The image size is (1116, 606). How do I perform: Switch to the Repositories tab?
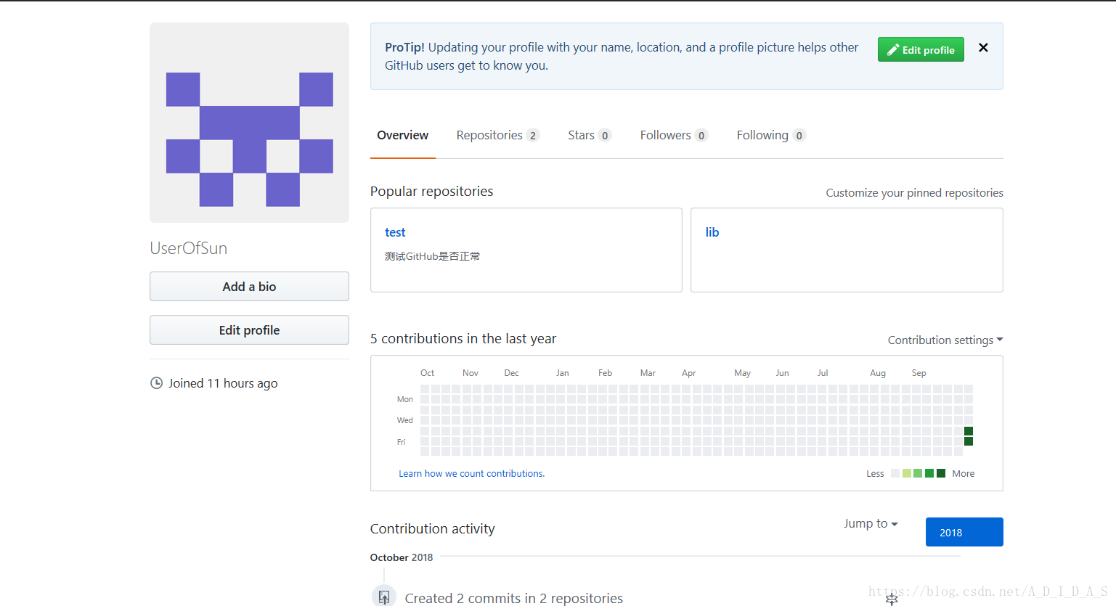point(497,135)
